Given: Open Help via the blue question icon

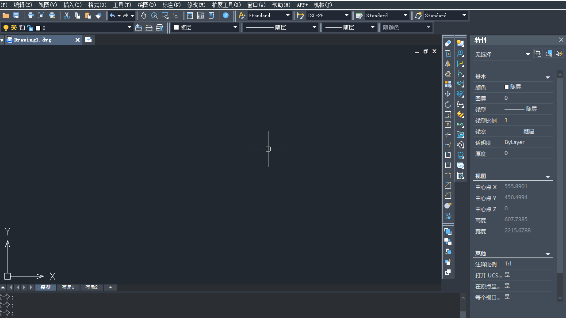Looking at the screenshot, I should (226, 15).
